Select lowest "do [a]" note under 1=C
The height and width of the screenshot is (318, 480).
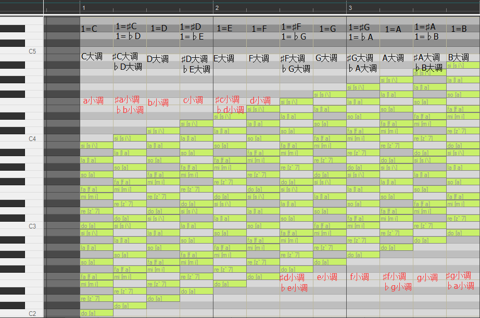pos(97,313)
